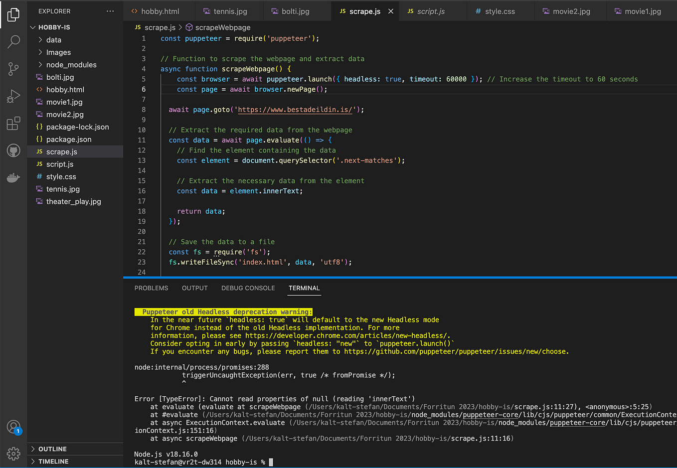This screenshot has width=677, height=468.
Task: Open the Search view
Action: coord(13,42)
